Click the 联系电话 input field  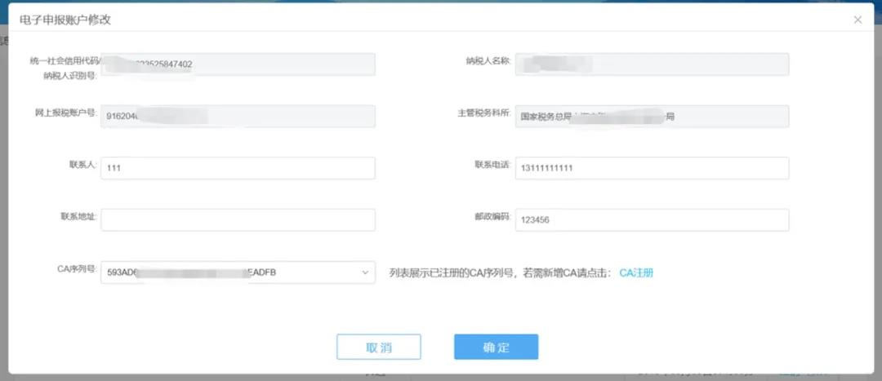652,168
